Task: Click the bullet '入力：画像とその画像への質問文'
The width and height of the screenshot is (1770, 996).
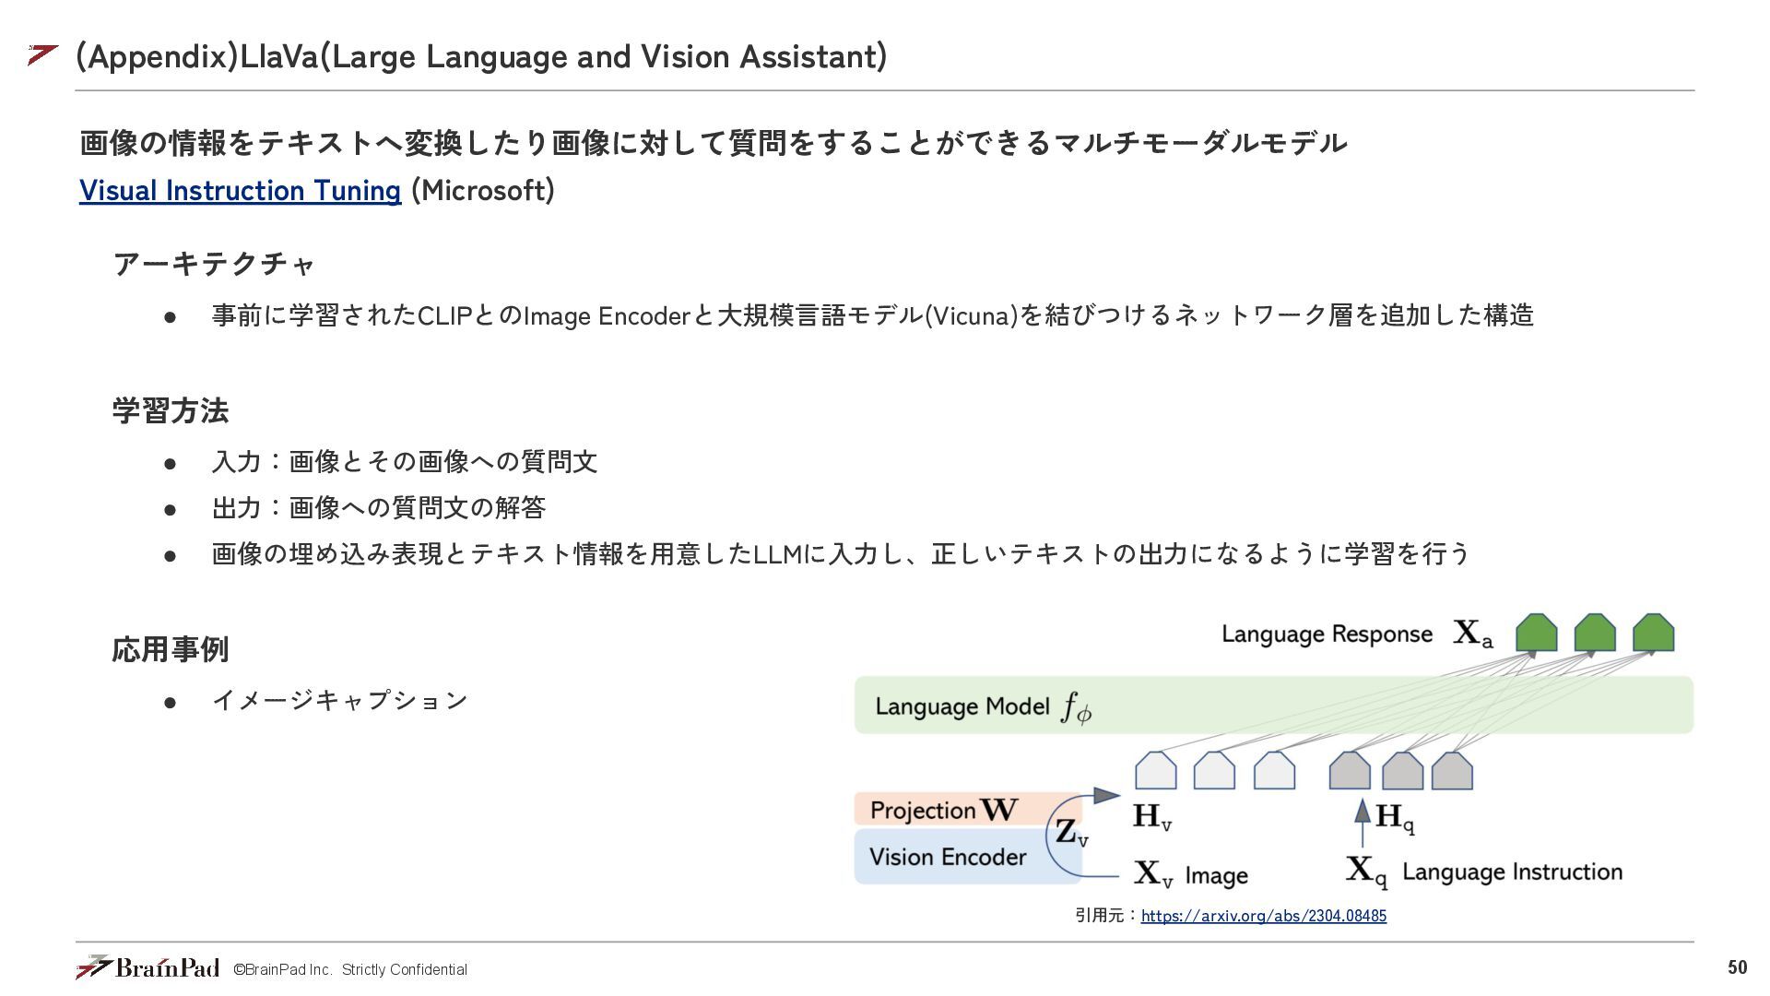Action: pos(405,461)
